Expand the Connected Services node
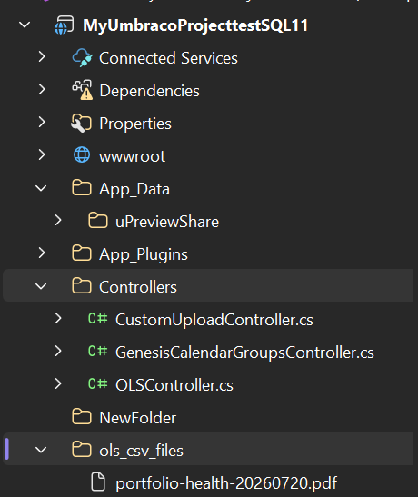This screenshot has width=418, height=497. point(42,57)
